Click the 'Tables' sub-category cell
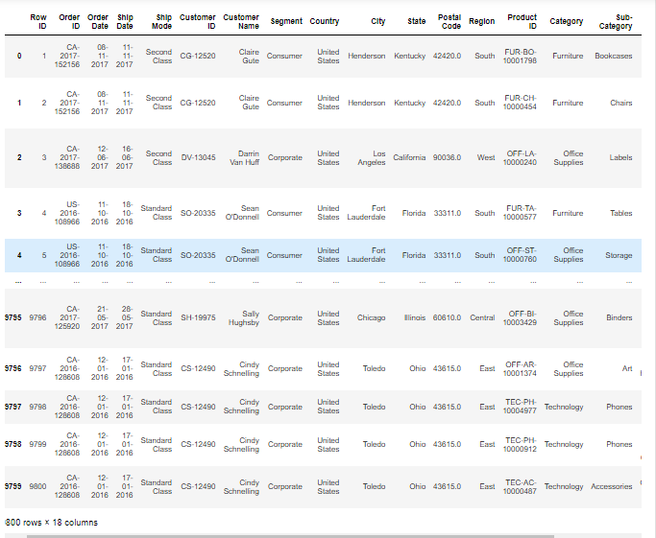 click(x=620, y=213)
